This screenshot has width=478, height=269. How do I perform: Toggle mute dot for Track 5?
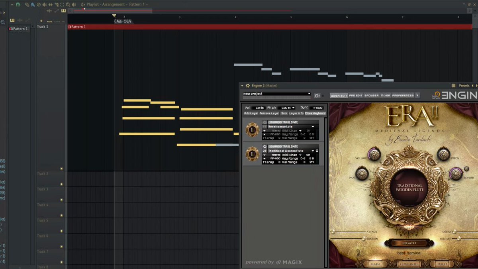point(61,231)
